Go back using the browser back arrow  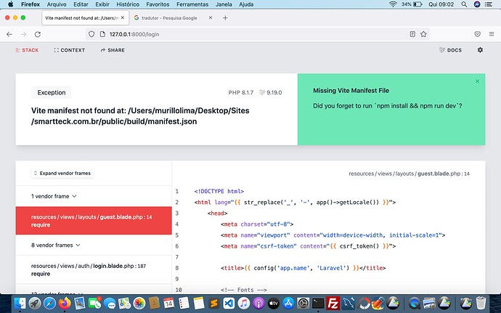click(x=9, y=34)
